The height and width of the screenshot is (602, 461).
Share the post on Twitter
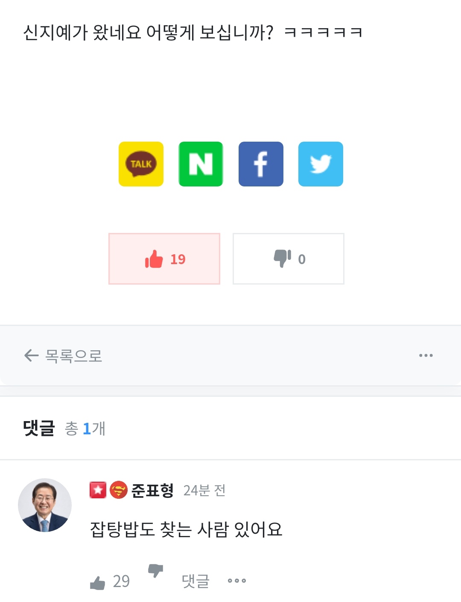pos(321,164)
